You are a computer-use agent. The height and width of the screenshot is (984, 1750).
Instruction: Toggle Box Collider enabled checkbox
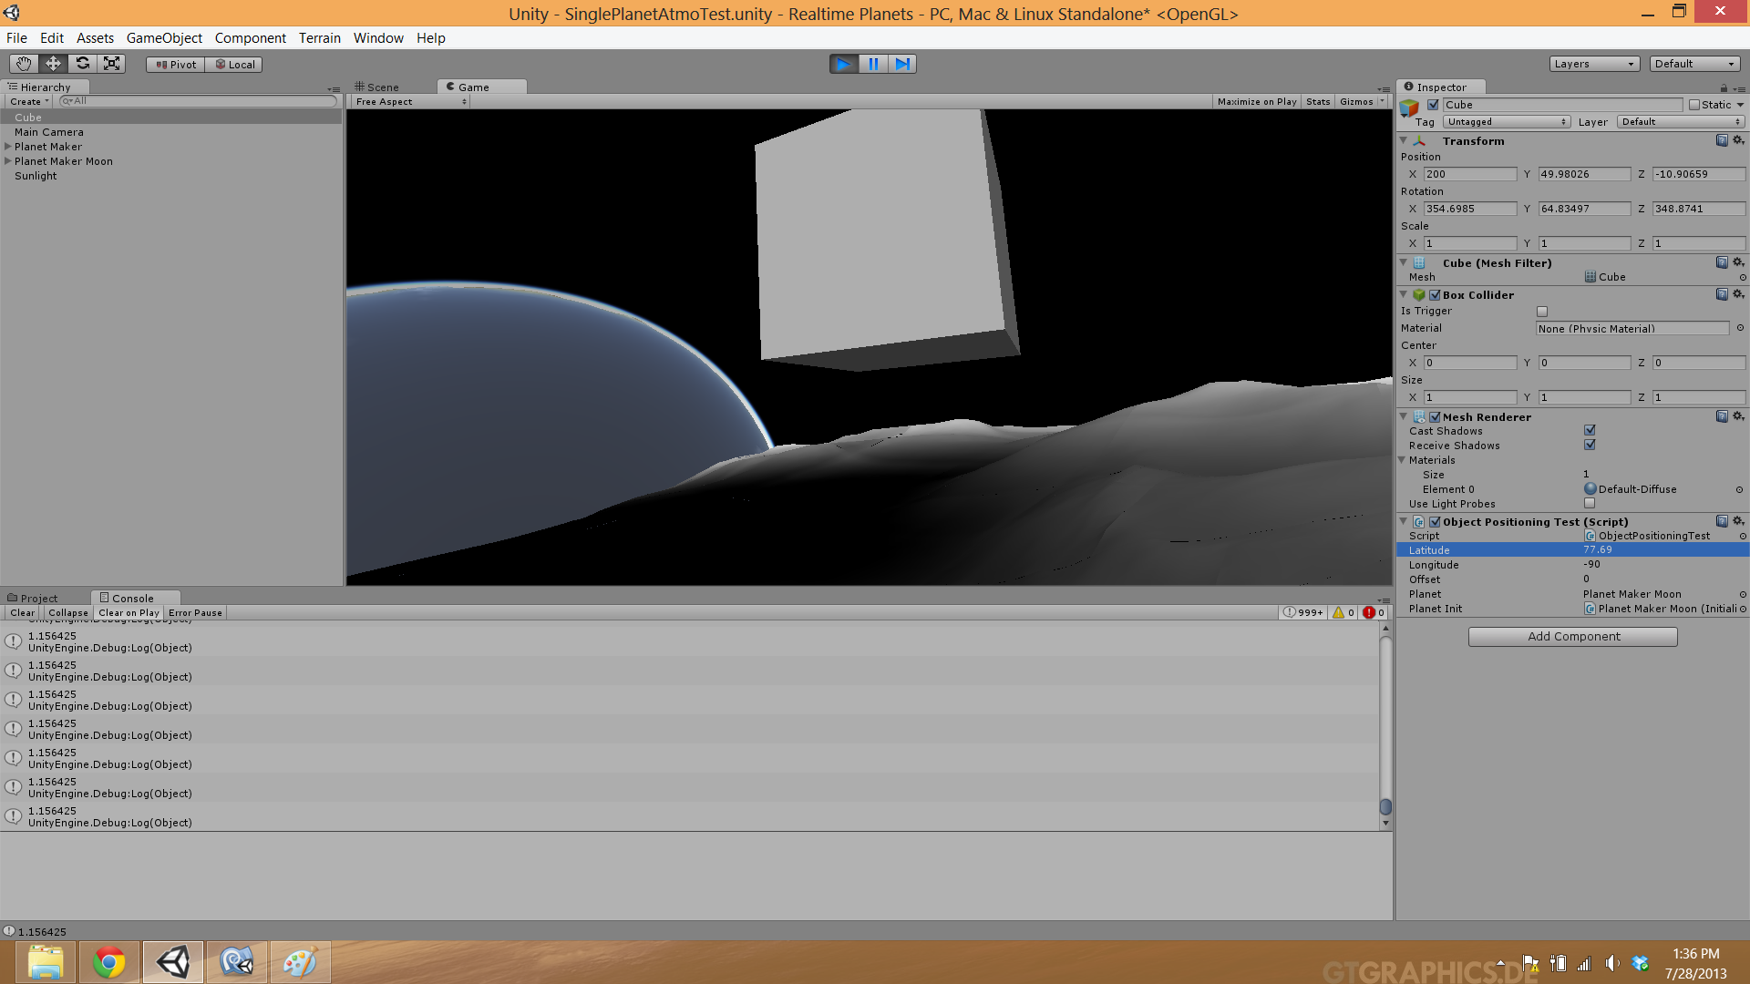tap(1436, 295)
